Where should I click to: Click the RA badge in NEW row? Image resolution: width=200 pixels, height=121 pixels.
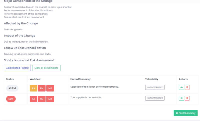click(33, 99)
